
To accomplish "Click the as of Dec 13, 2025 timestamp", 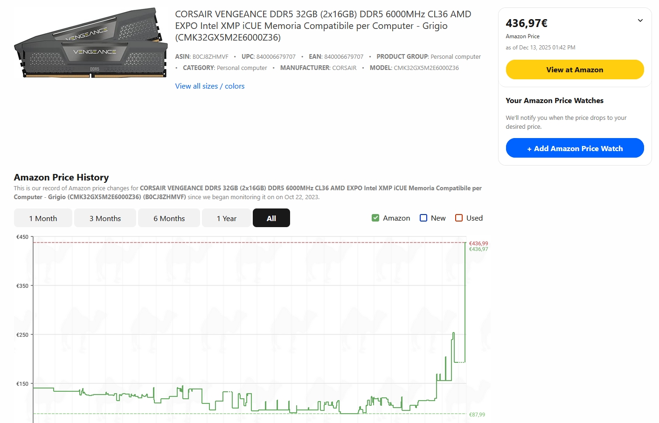I will pos(541,48).
